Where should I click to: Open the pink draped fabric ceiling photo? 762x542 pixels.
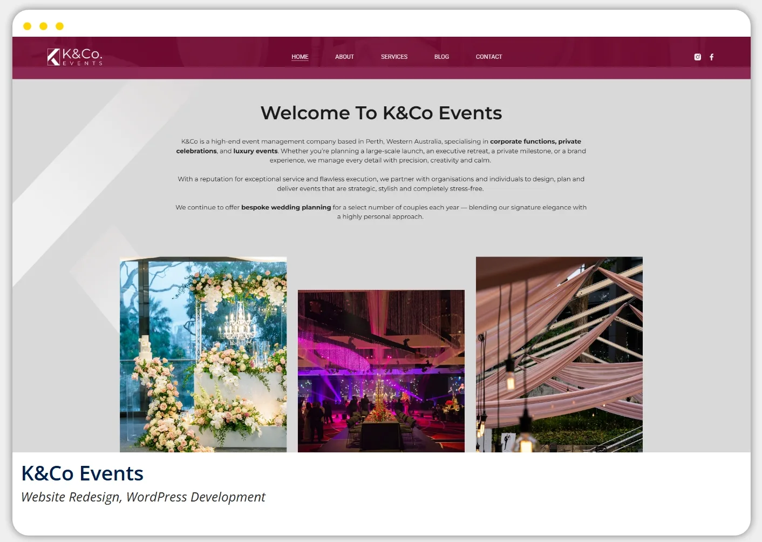coord(559,354)
